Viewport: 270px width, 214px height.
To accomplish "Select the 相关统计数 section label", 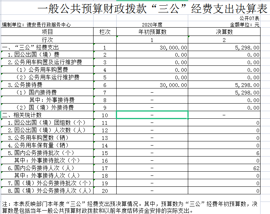I will click(x=22, y=115).
